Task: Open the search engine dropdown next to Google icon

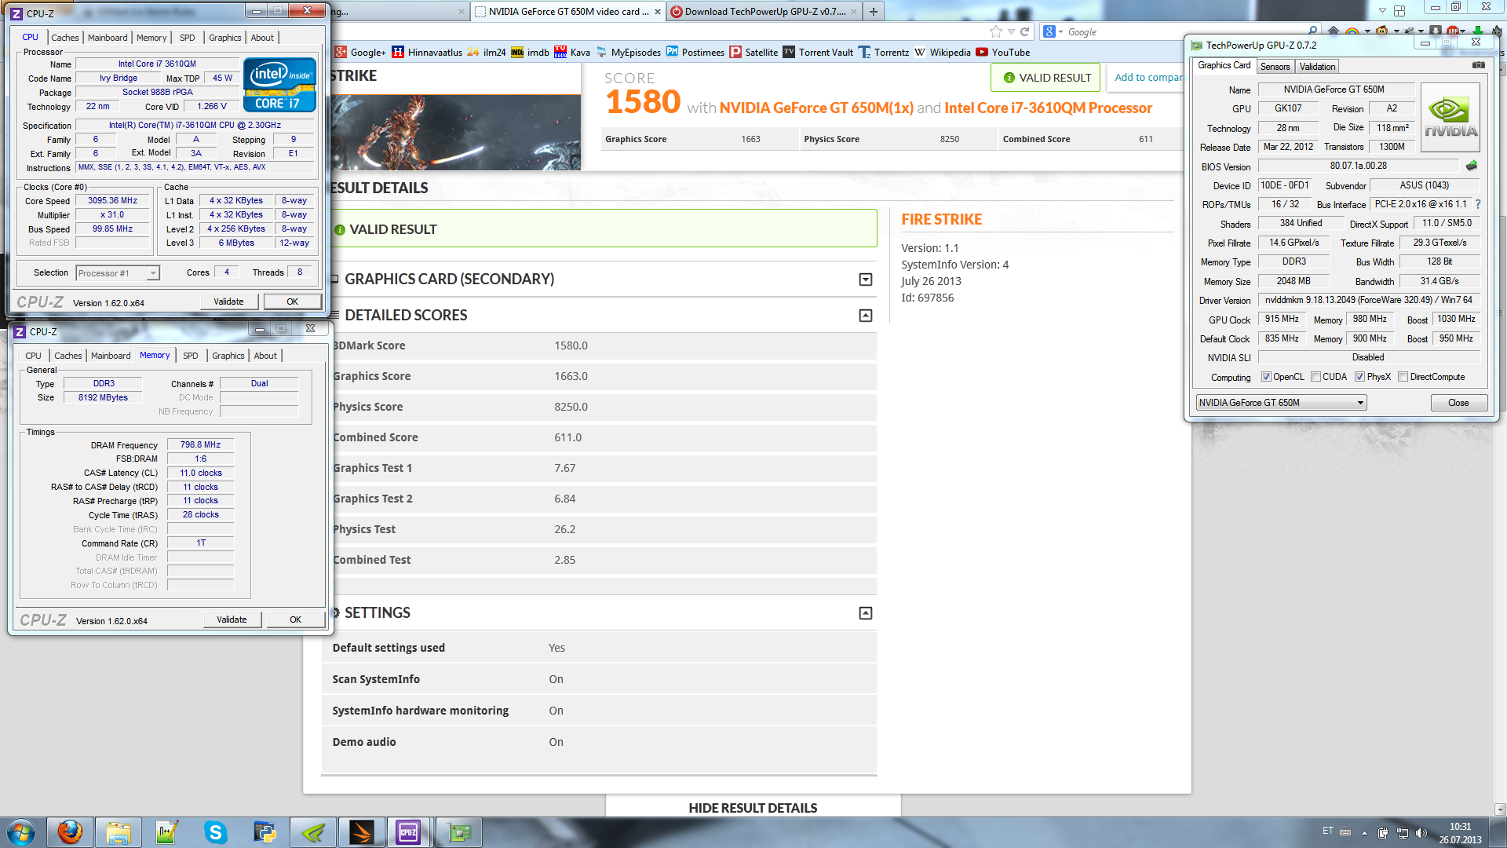Action: click(1060, 31)
